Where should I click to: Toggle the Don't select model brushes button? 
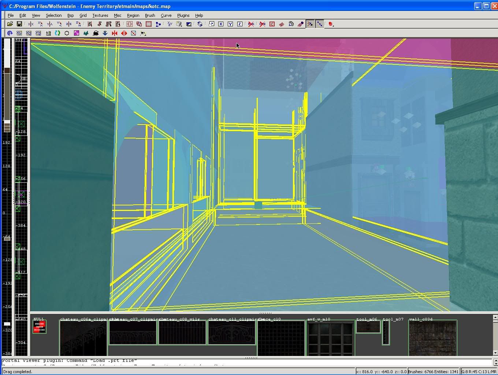click(x=251, y=24)
